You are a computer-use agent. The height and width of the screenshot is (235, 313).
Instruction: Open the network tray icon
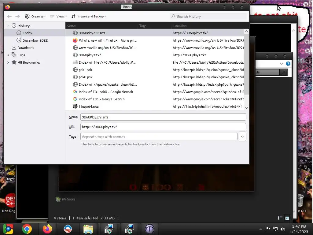point(275,229)
